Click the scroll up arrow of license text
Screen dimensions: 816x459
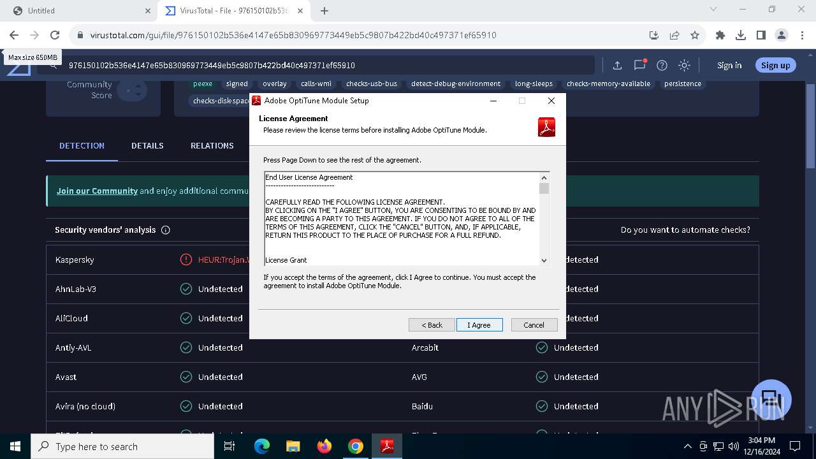tap(544, 178)
